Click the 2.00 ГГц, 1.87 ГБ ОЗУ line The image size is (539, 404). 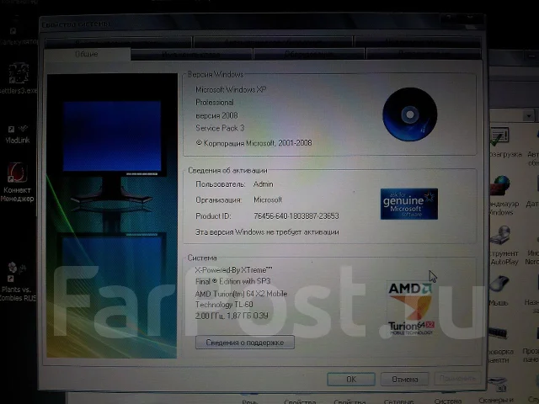[232, 316]
